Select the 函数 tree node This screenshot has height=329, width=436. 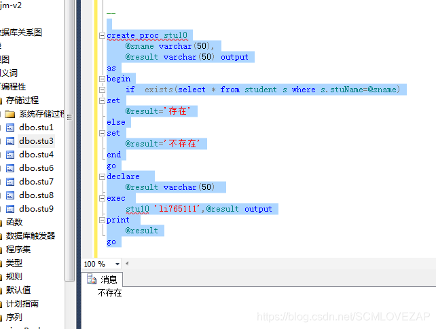coord(14,222)
